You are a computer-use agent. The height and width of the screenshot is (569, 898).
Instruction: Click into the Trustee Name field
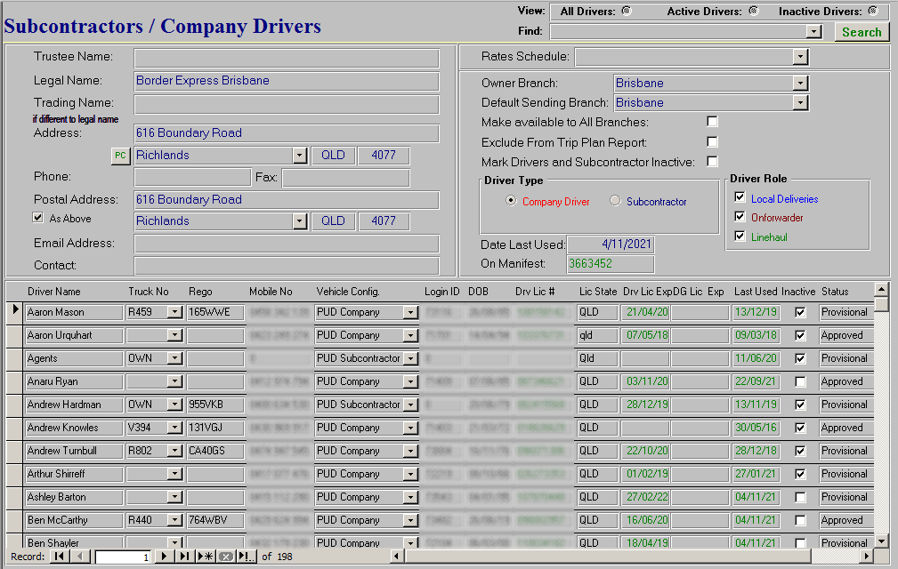[287, 58]
